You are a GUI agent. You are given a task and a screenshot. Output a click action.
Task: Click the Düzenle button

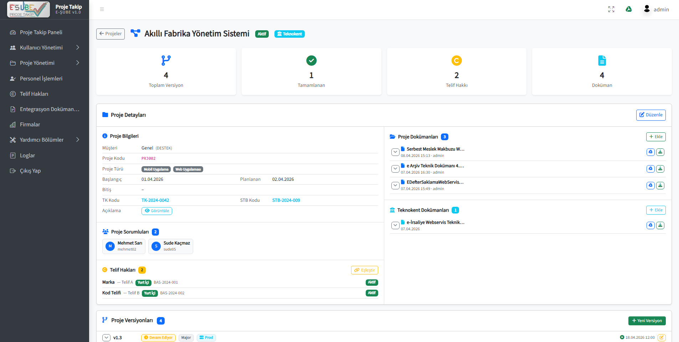[651, 115]
